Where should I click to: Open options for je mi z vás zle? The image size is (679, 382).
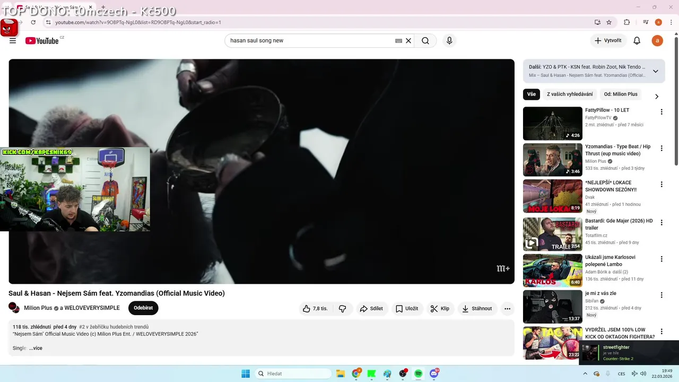click(661, 295)
